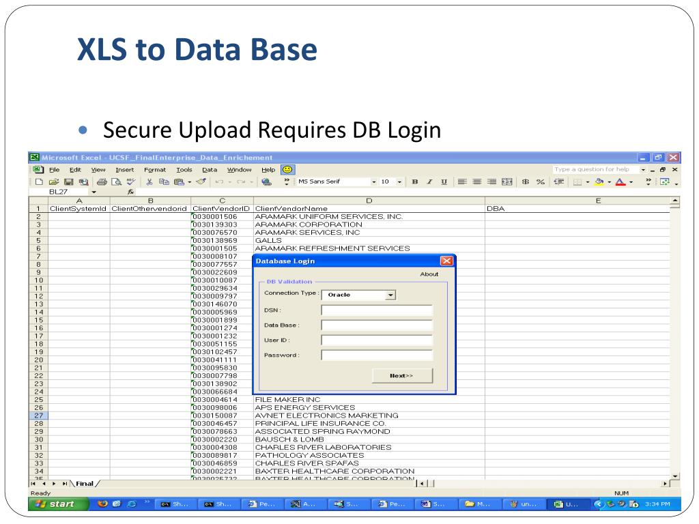Save the workbook with the floppy icon
The image size is (699, 524).
click(69, 181)
